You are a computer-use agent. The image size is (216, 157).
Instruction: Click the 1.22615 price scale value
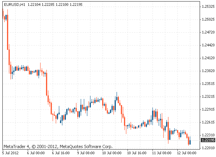click(208, 122)
